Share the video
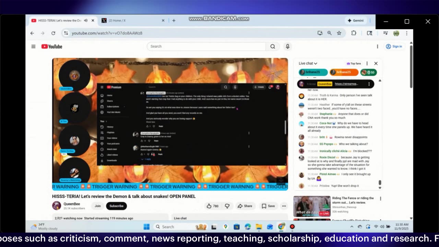 point(245,206)
